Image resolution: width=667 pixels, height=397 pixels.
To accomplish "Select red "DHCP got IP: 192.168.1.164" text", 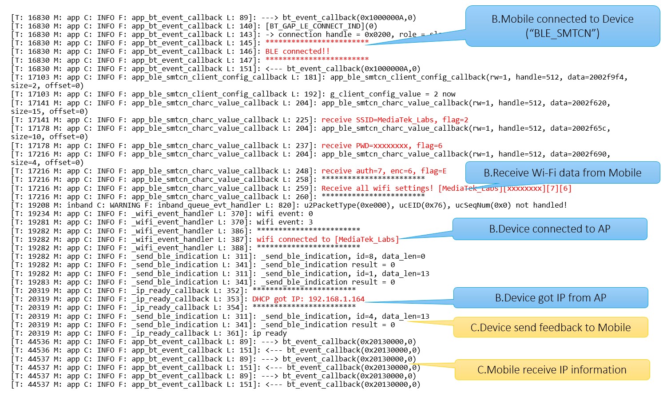I will point(308,299).
